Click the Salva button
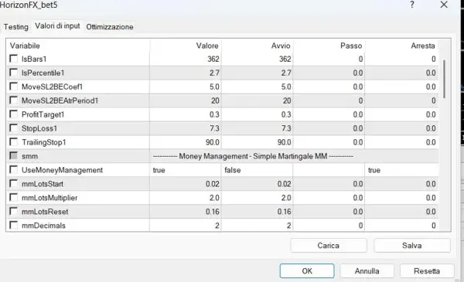The image size is (464, 282). [x=412, y=246]
